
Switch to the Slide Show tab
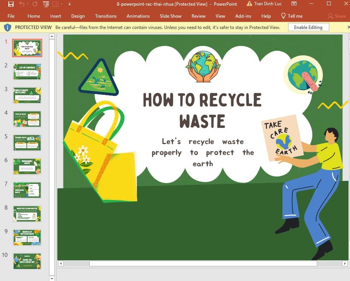(x=170, y=16)
